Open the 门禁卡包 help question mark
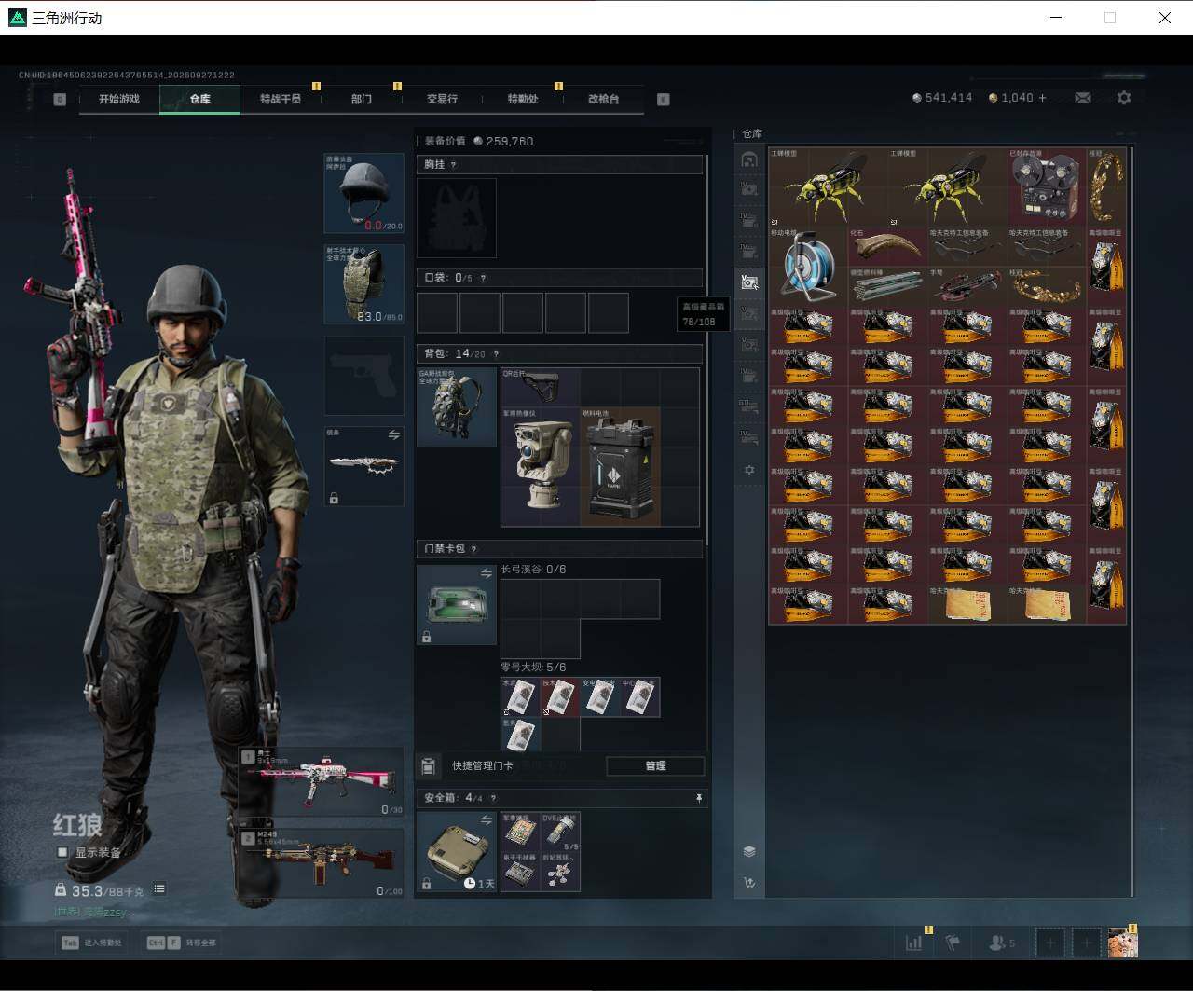 pyautogui.click(x=474, y=549)
